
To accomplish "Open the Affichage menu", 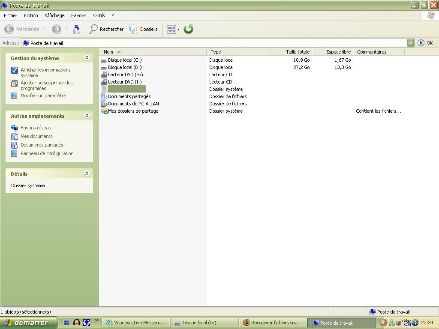I will click(x=54, y=15).
